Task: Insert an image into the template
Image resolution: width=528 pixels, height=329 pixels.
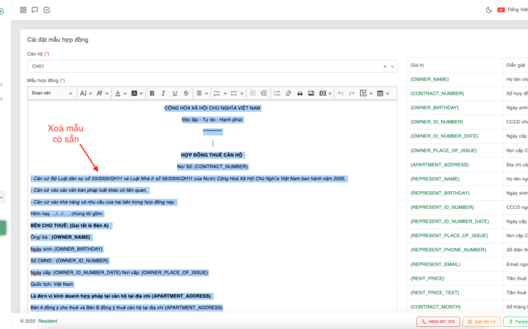Action: coord(311,93)
